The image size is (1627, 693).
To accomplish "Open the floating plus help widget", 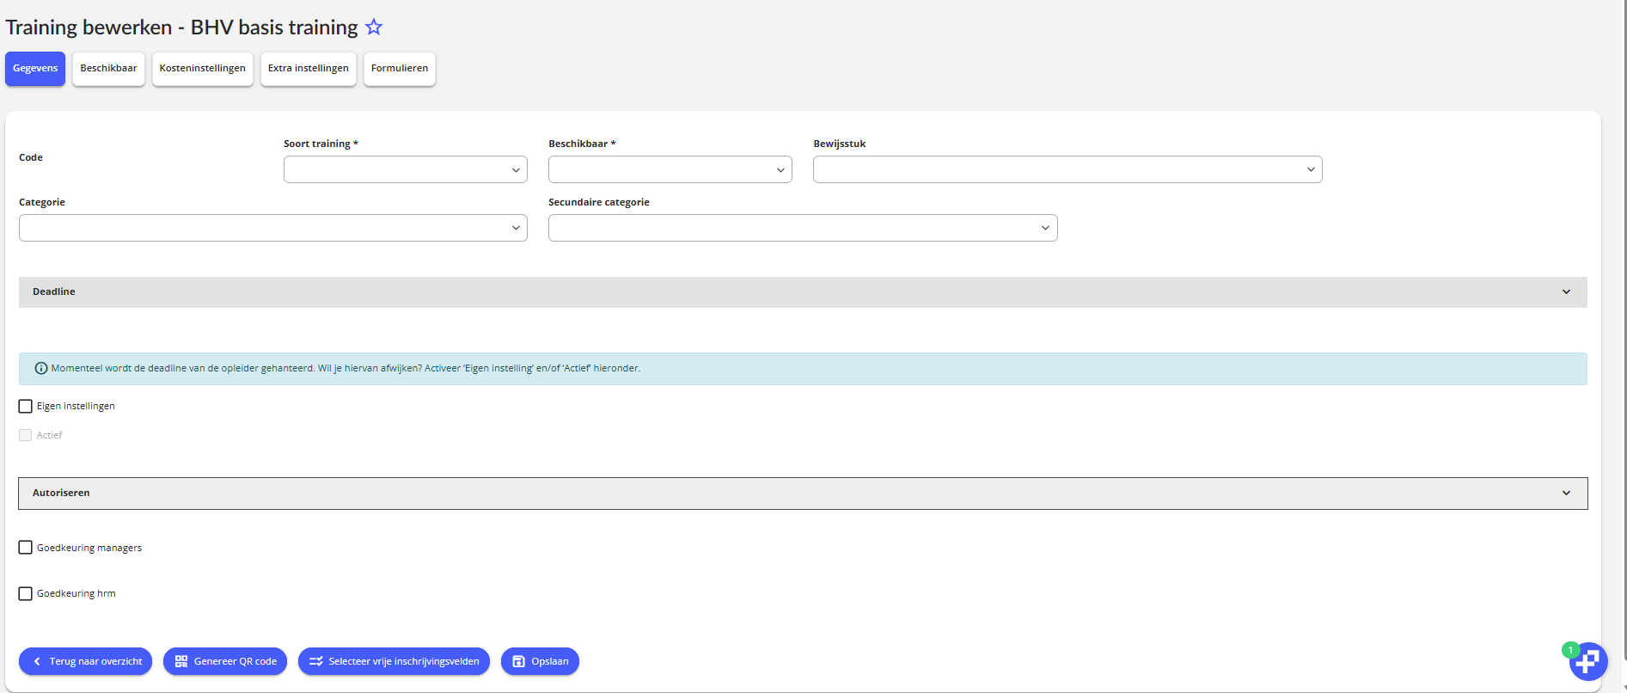I will [1588, 662].
